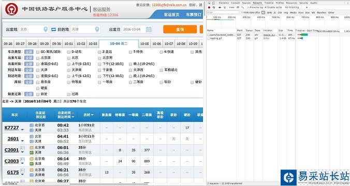Click the destination location pin icon

[97, 29]
